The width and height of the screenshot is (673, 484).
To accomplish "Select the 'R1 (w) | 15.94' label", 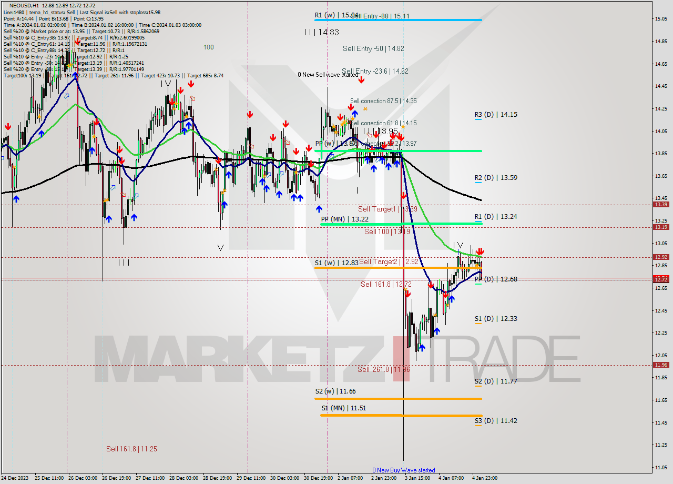I will point(336,16).
